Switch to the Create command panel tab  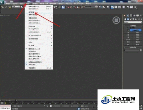(x=124, y=15)
